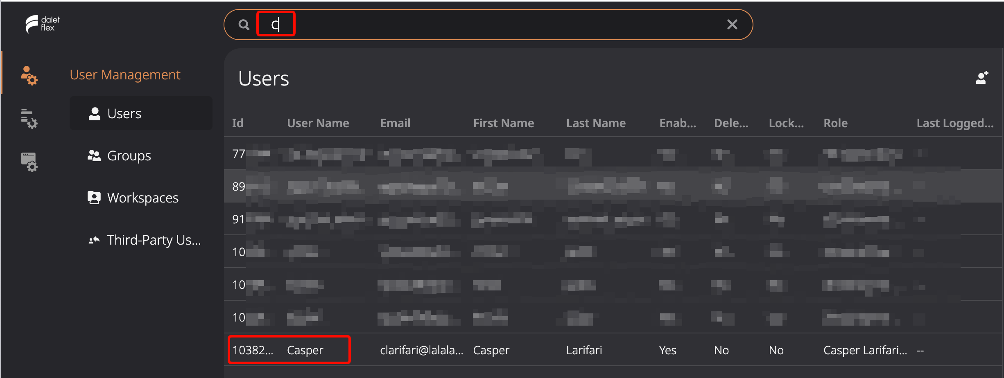The height and width of the screenshot is (378, 1004).
Task: Sort by Last Name column header
Action: point(596,123)
